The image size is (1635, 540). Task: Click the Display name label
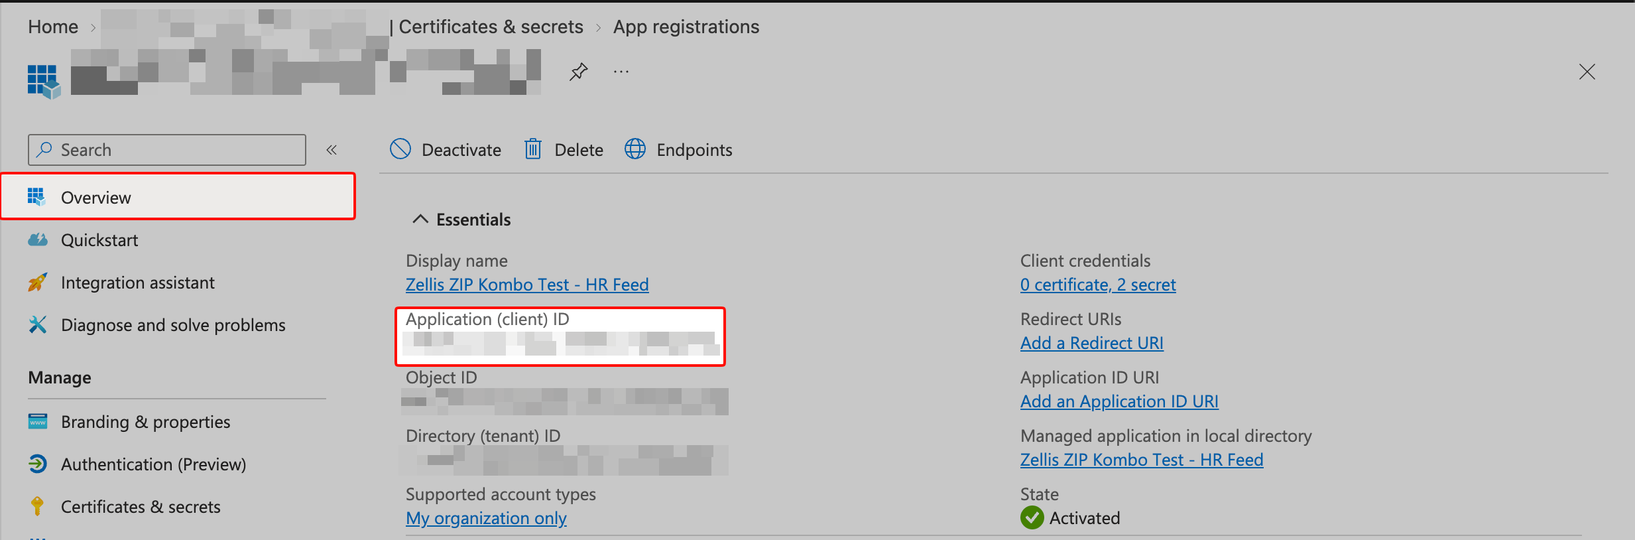coord(457,261)
